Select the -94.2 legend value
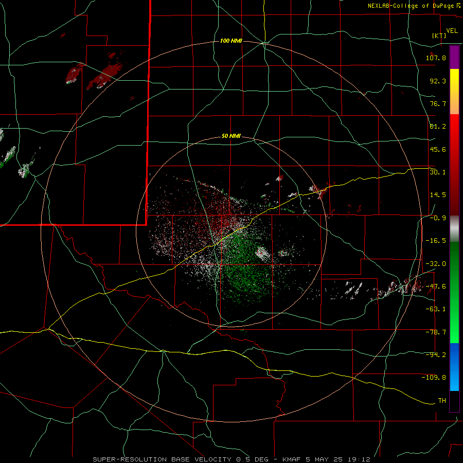The image size is (463, 463). coord(436,355)
